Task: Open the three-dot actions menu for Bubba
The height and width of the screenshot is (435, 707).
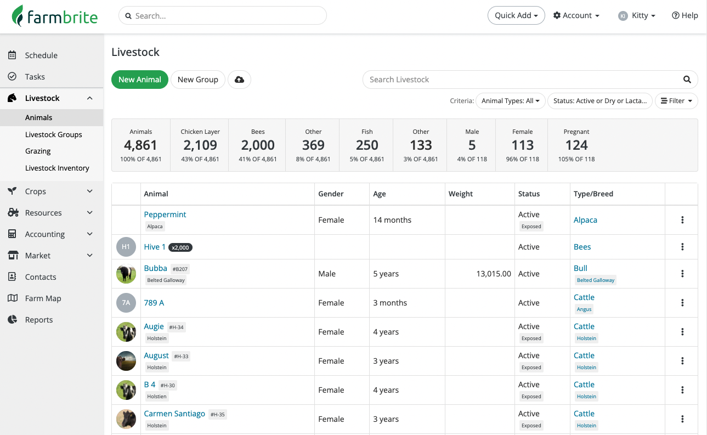Action: 682,273
